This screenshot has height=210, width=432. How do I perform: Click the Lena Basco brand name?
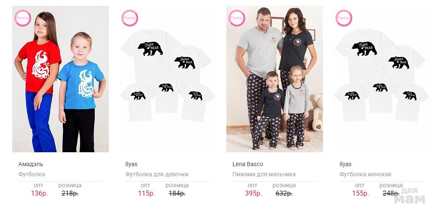248,164
